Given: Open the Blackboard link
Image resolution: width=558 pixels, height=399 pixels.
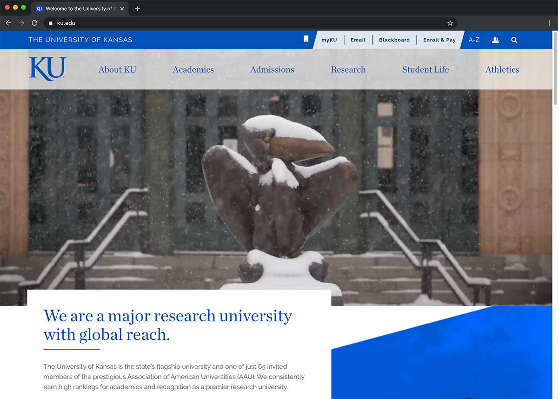Looking at the screenshot, I should [394, 40].
